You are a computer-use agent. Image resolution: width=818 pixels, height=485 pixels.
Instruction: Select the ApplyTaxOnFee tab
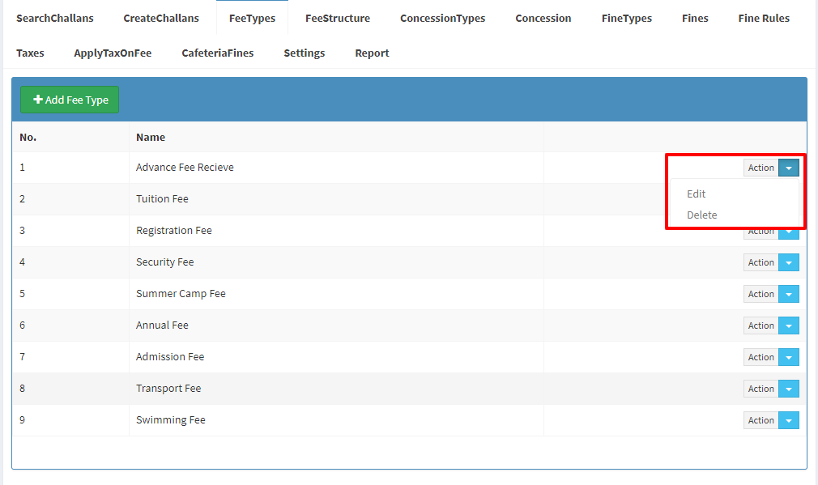[113, 53]
